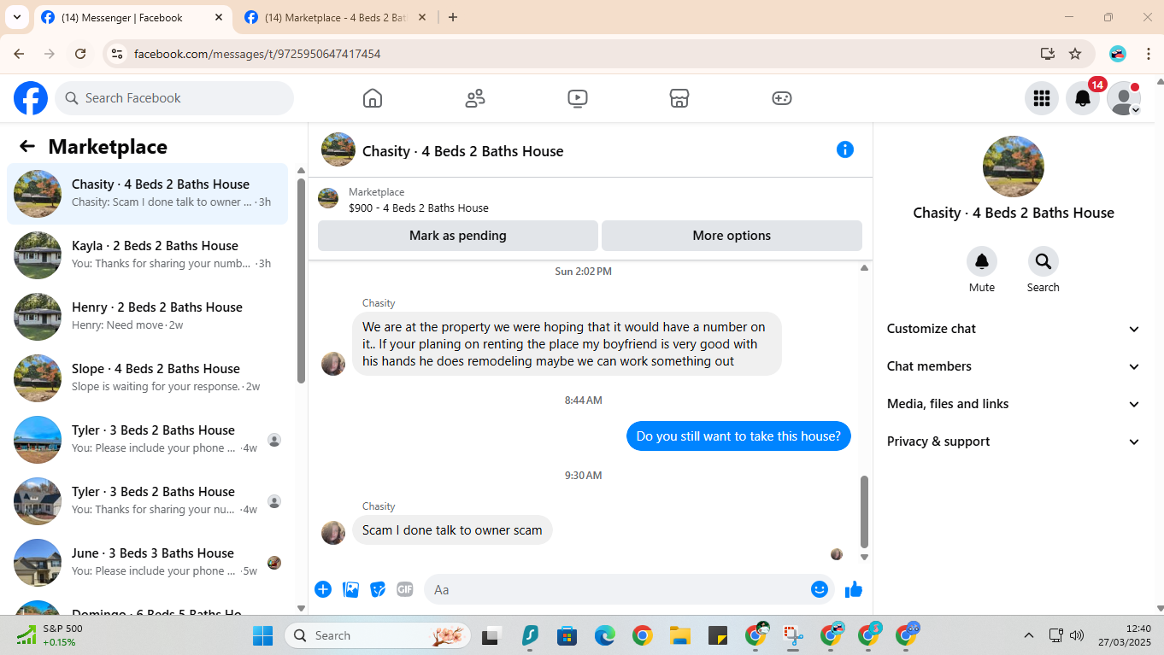Focus the message input field Aa
1164x655 pixels.
(631, 589)
